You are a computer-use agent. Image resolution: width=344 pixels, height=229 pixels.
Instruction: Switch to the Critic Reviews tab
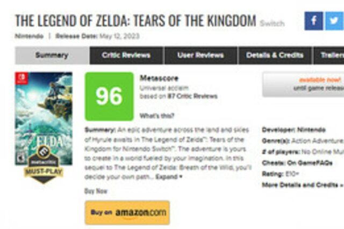(126, 55)
